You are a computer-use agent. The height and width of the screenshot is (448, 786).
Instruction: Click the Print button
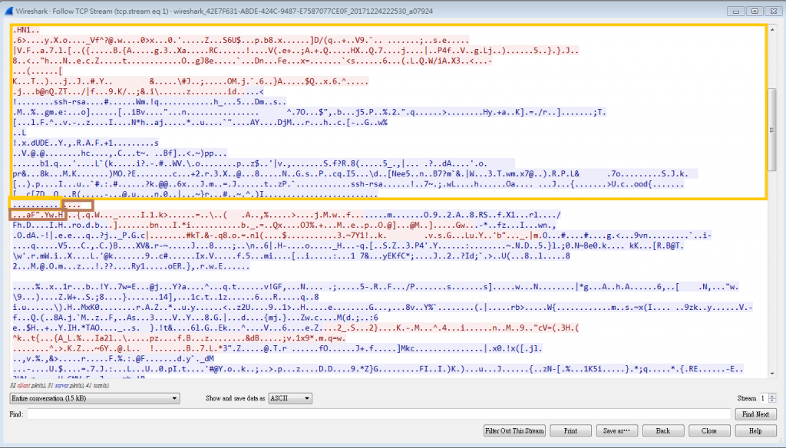pyautogui.click(x=570, y=431)
